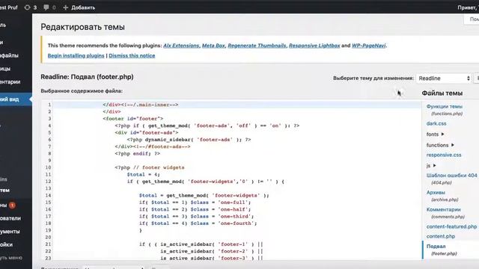The width and height of the screenshot is (479, 269).
Task: Open the comments bubble icon in admin bar
Action: 49,7
